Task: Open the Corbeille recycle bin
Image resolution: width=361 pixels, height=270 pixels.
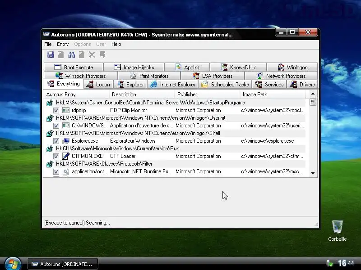Action: point(337,230)
